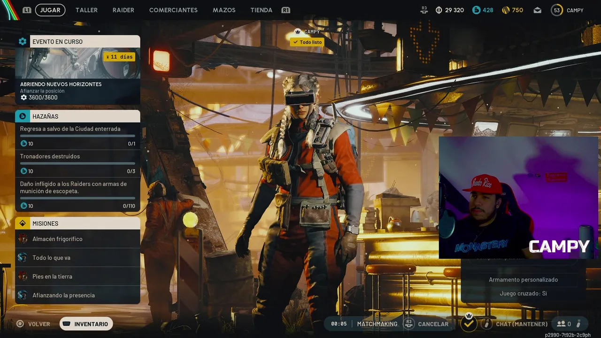Click the 3600/3600 event progress value
This screenshot has width=601, height=338.
(x=43, y=98)
